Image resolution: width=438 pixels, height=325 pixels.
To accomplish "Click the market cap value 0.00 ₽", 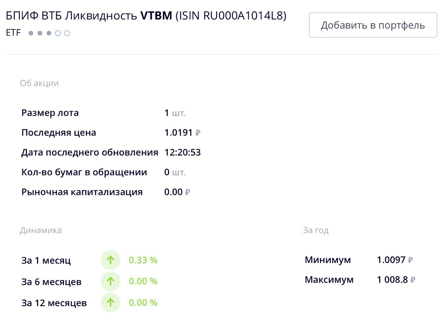I will 177,192.
